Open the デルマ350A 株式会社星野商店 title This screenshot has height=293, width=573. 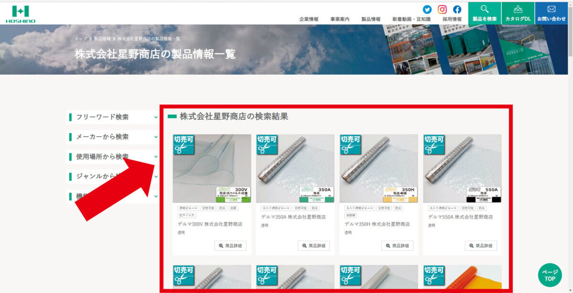coord(294,217)
